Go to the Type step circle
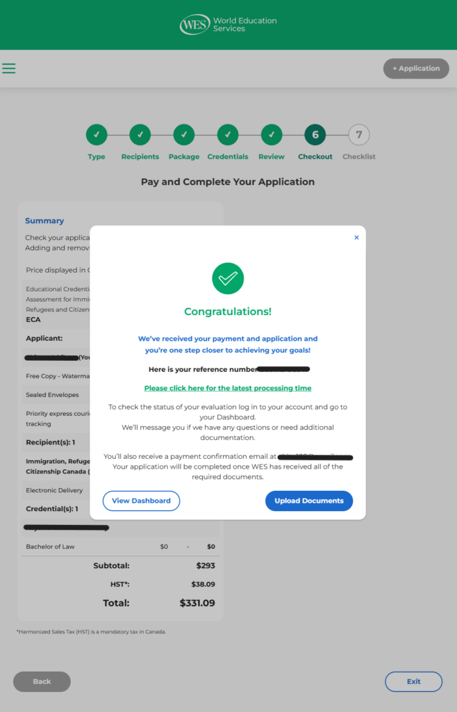457x712 pixels. click(97, 135)
